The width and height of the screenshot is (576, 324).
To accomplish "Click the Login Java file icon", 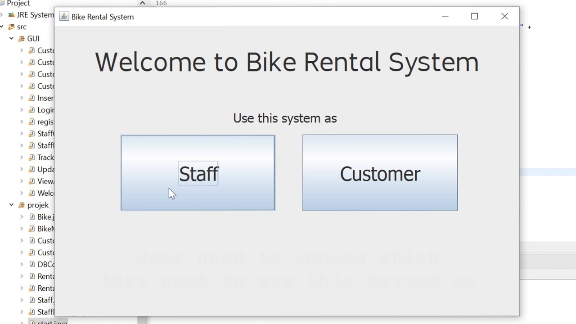I will pos(31,110).
